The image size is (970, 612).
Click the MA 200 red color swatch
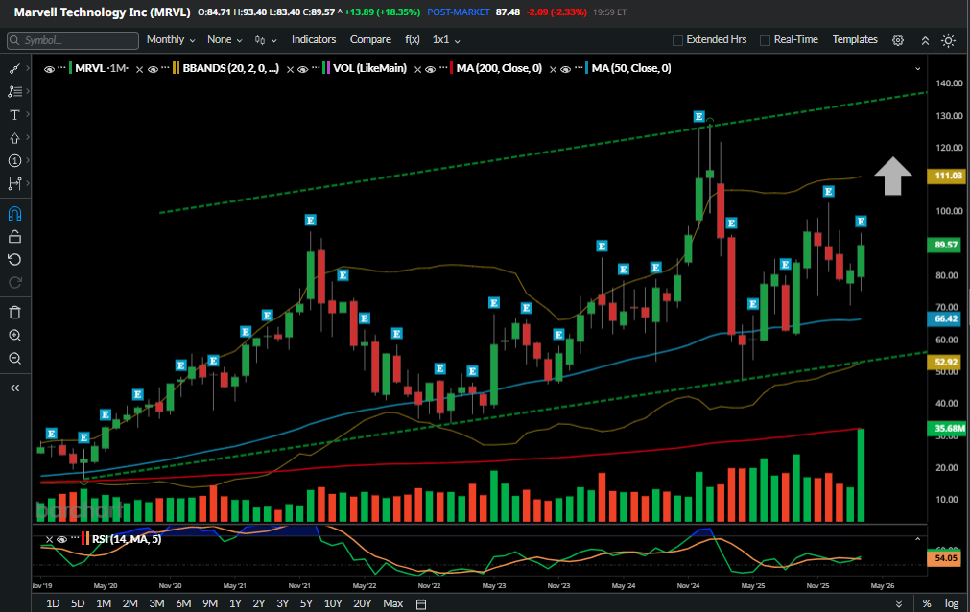pos(452,68)
